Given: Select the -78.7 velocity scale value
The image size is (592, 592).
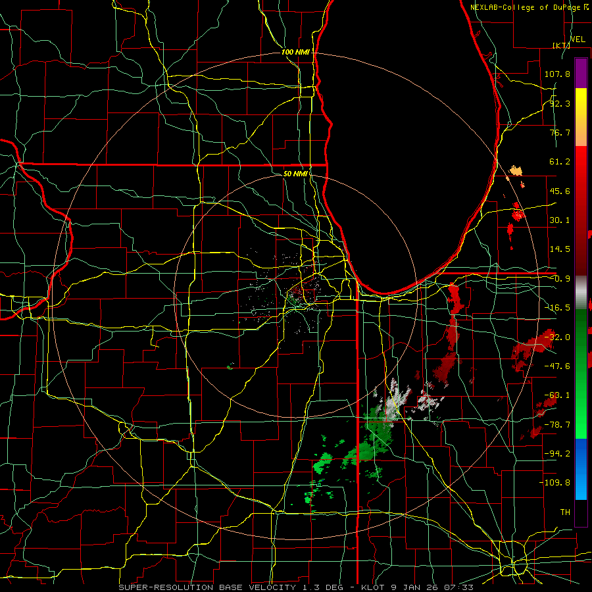Looking at the screenshot, I should pyautogui.click(x=557, y=425).
